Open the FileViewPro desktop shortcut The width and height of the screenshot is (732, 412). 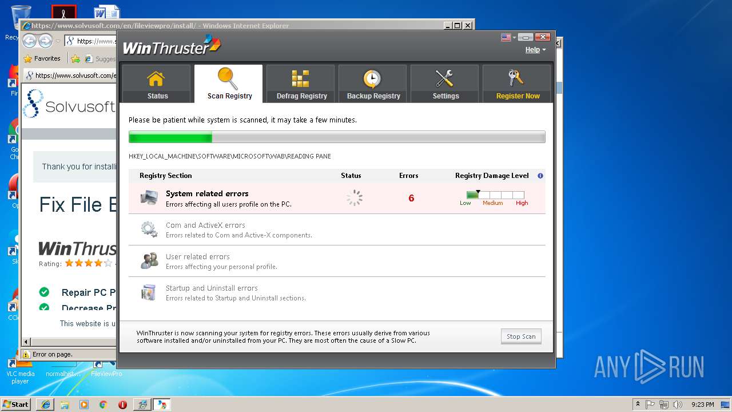coord(106,369)
